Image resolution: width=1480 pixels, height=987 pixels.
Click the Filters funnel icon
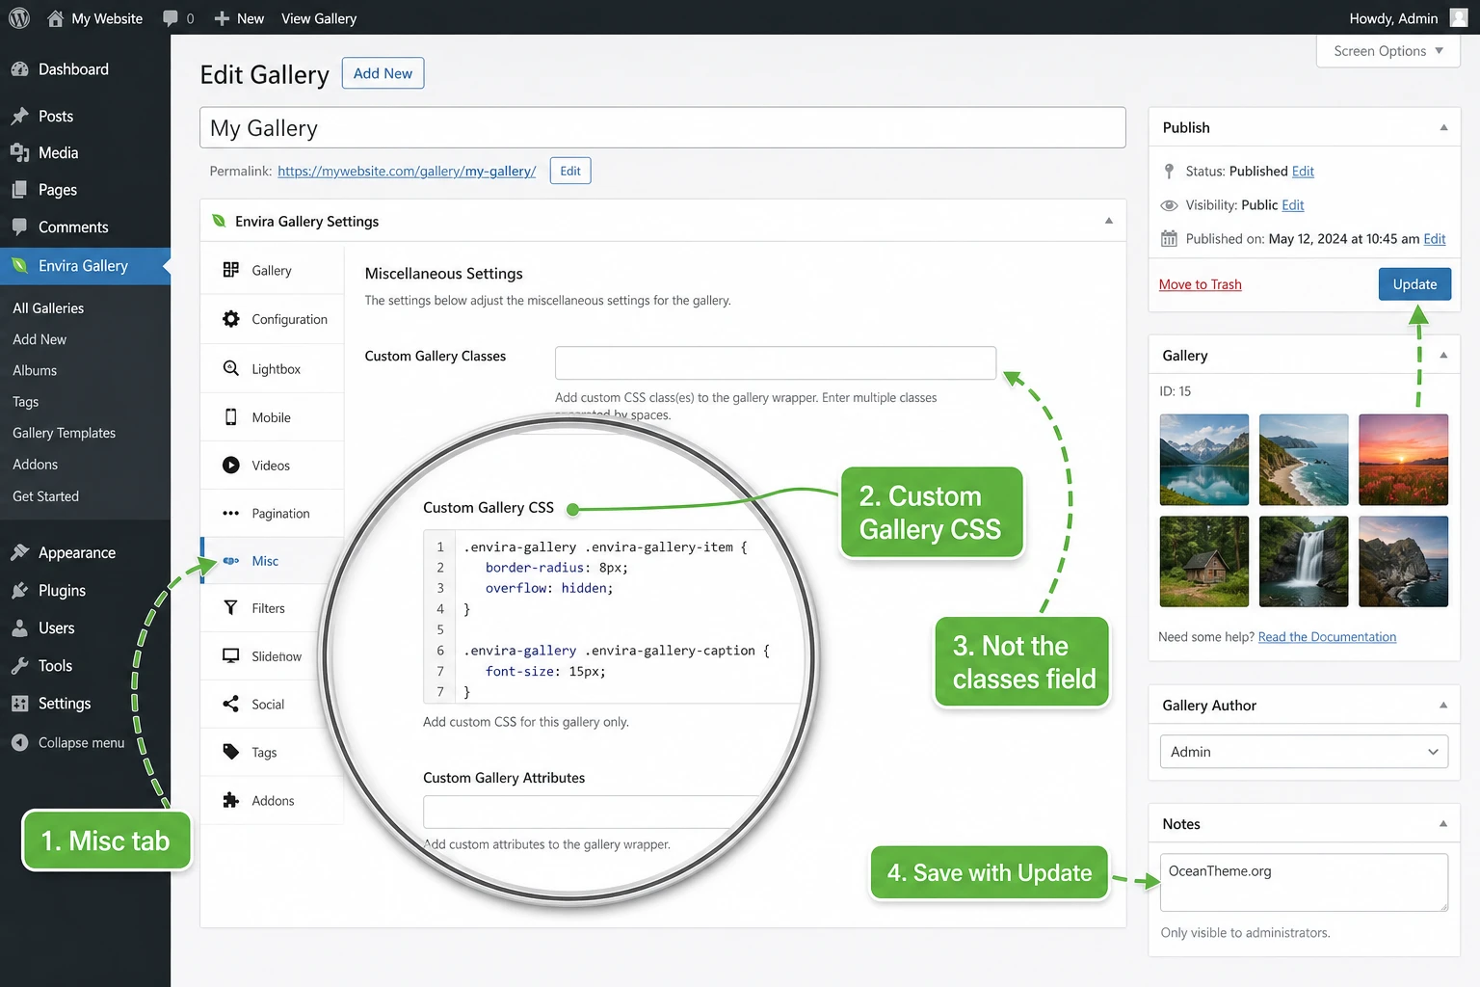231,608
